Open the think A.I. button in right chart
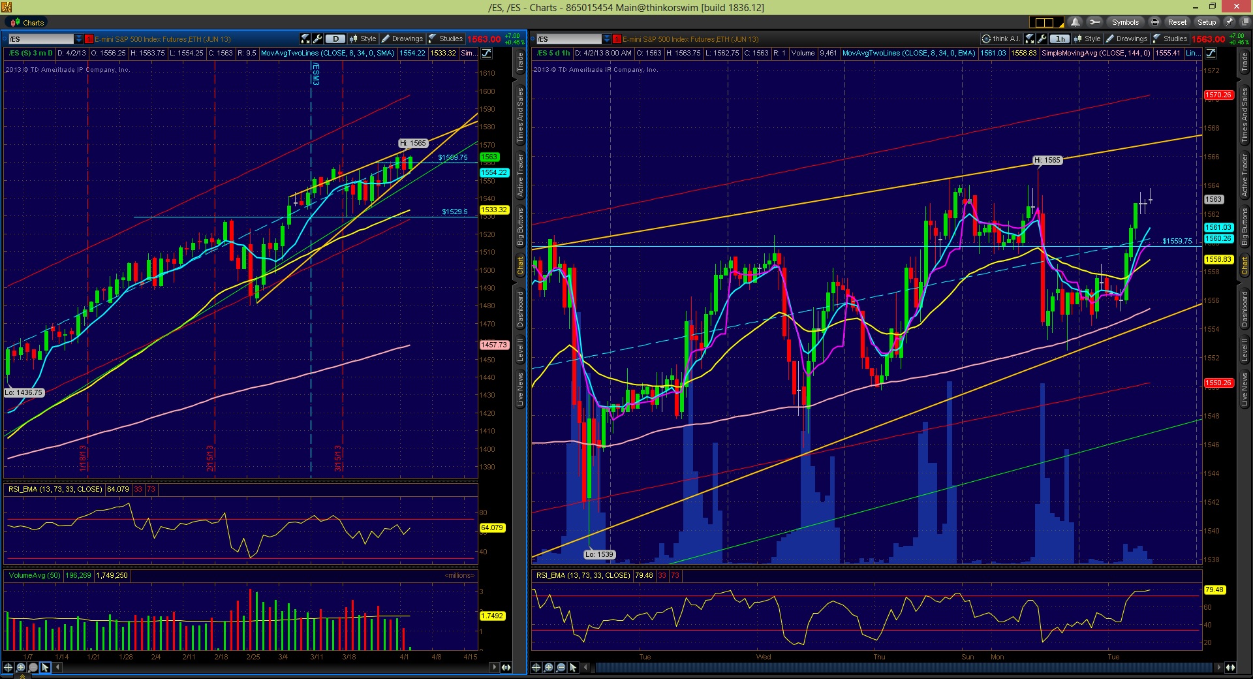This screenshot has width=1253, height=679. (x=1001, y=39)
